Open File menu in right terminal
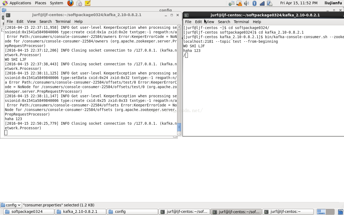Image resolution: width=344 pixels, height=215 pixels. point(188,22)
